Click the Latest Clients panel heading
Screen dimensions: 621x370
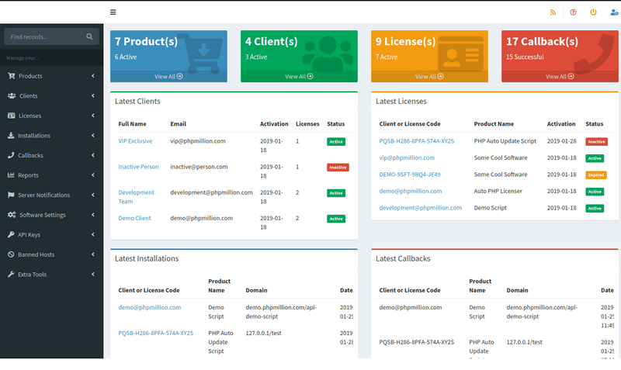coord(137,102)
